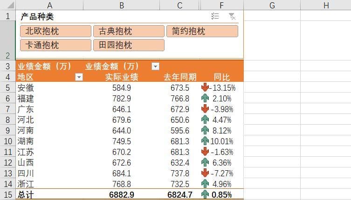Viewport: 351px width, 200px height.
Task: Select cell with value 737.8
Action: [180, 173]
